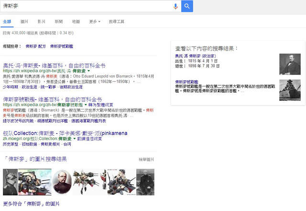Open last black-and-white standing man thumbnail
Viewport: 306px width, 211px height.
145,182
